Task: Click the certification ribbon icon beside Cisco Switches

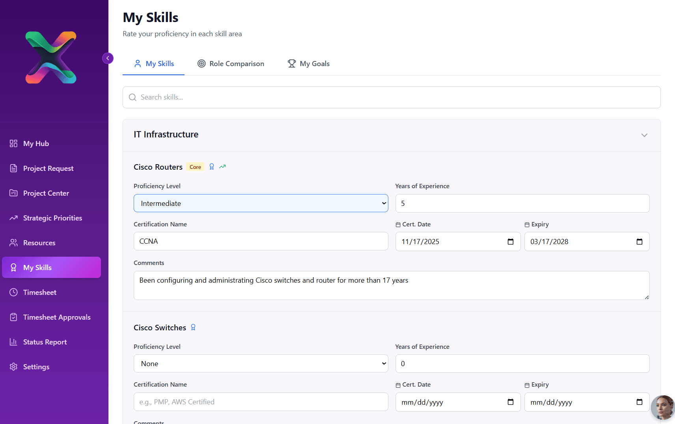Action: pos(193,327)
